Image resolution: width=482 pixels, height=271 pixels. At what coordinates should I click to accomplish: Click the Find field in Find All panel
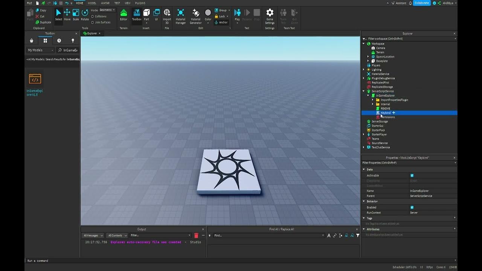pos(268,235)
